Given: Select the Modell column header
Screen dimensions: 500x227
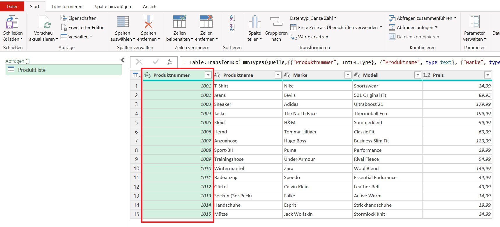Looking at the screenshot, I should click(x=371, y=75).
